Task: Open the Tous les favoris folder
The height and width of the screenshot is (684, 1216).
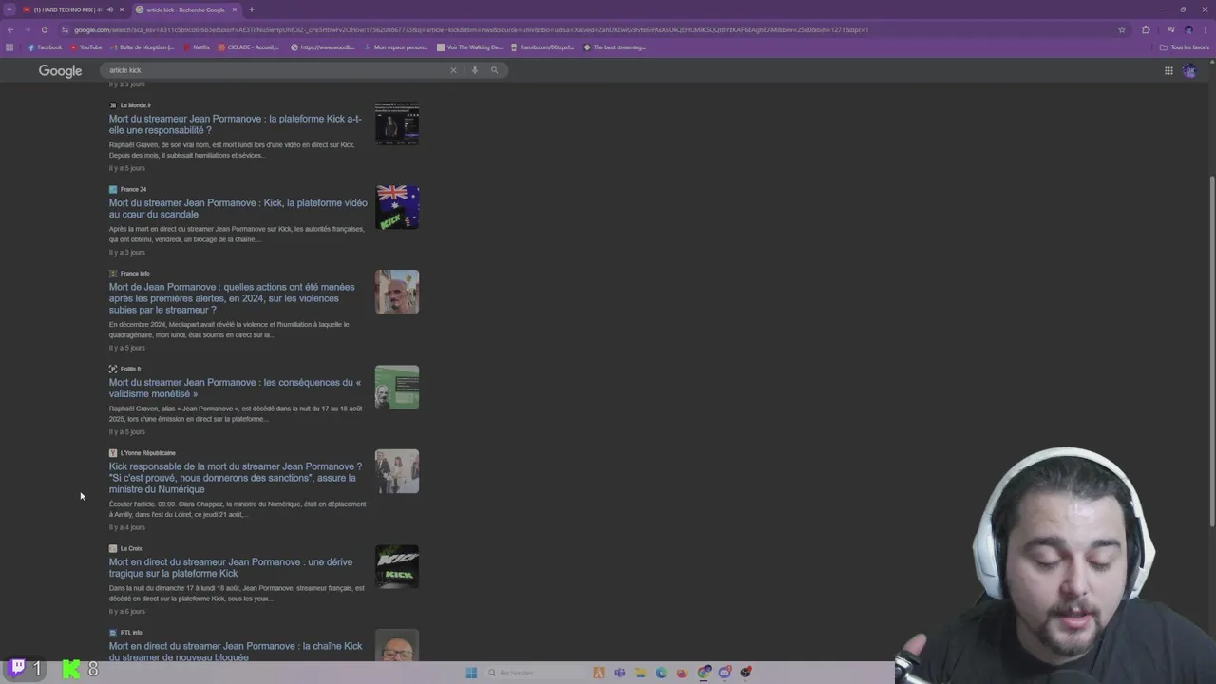Action: click(x=1185, y=47)
